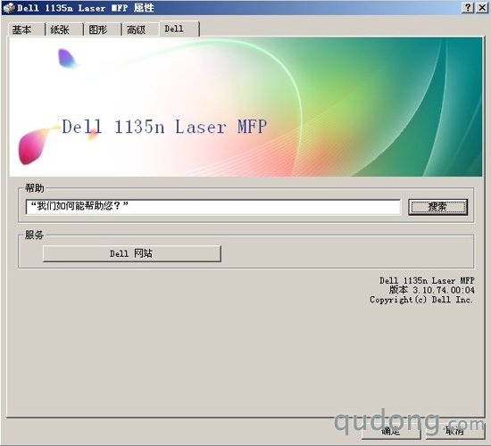Click the 搜索 button
The width and height of the screenshot is (491, 446).
click(437, 207)
